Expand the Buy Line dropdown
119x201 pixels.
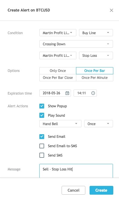point(96,33)
